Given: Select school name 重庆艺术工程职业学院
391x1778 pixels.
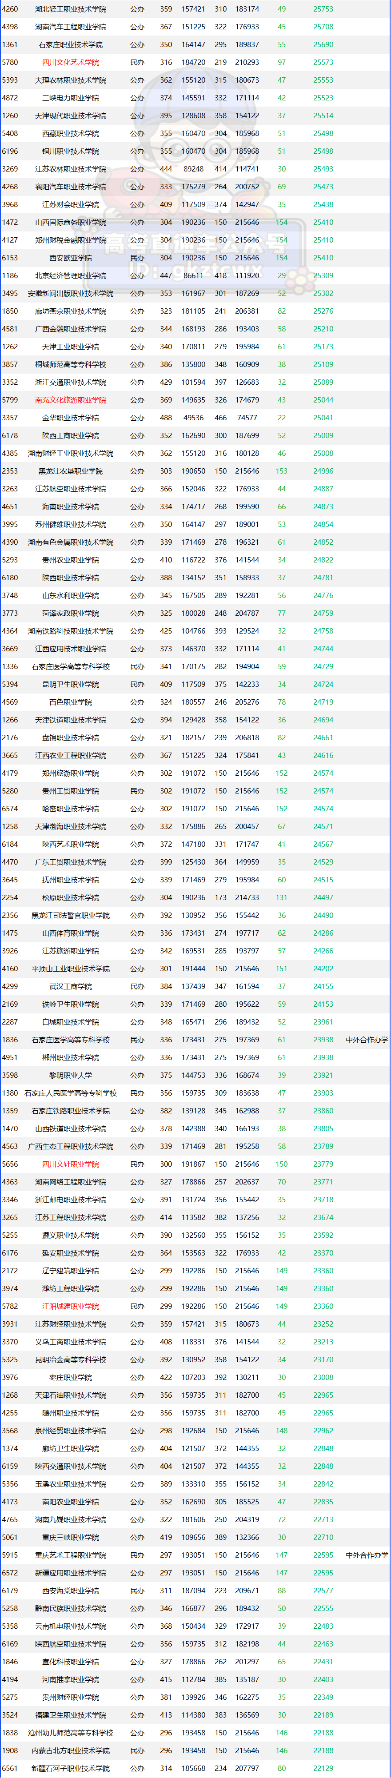Looking at the screenshot, I should coord(71,1556).
